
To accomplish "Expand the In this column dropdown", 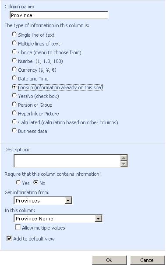I will click(x=98, y=219).
